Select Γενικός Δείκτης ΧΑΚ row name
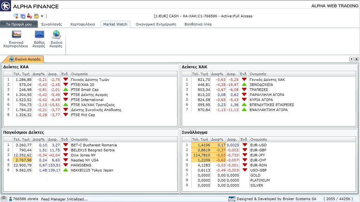This screenshot has width=360, height=202. point(267,79)
